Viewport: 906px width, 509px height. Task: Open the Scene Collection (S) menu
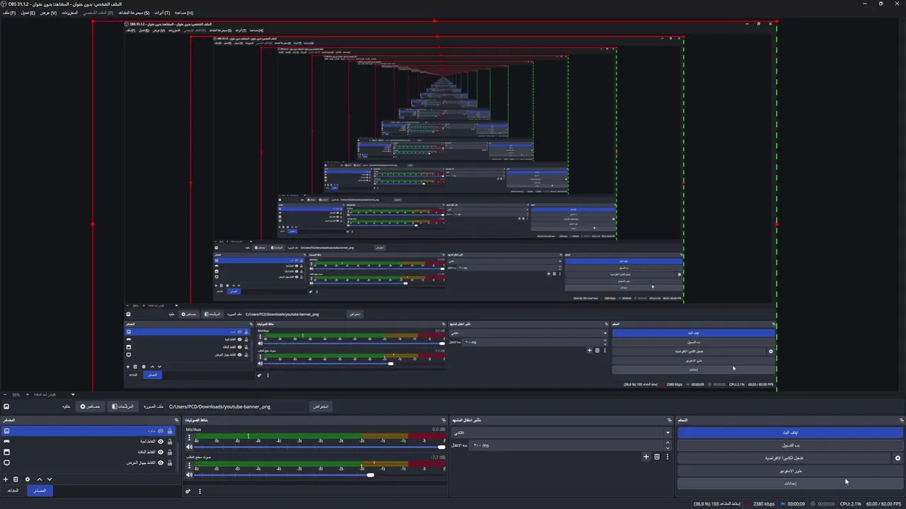point(134,13)
